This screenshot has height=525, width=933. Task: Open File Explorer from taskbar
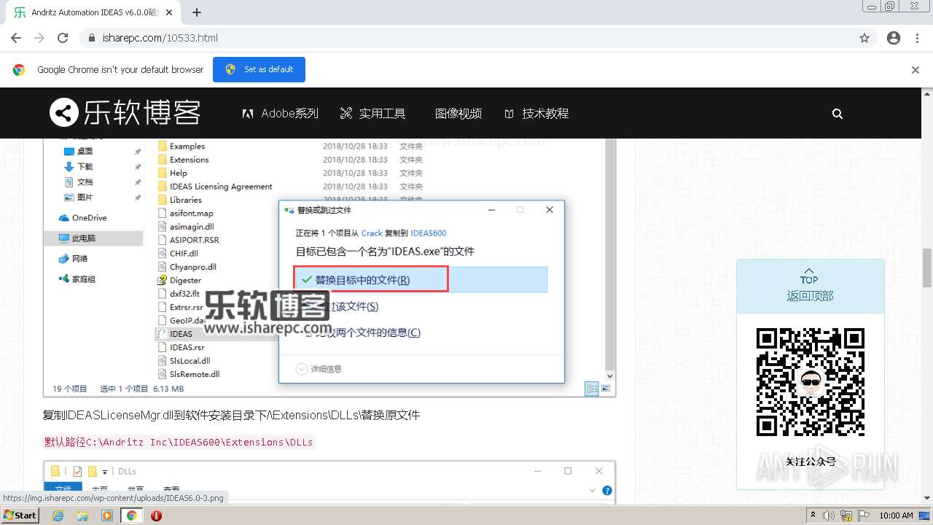click(x=82, y=516)
